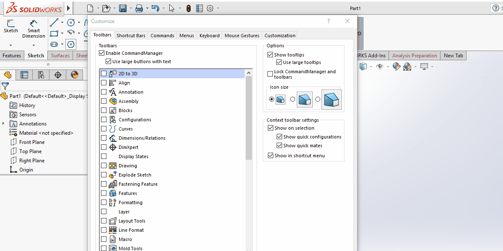Click the Select cursor tool icon
This screenshot has width=503, height=251.
click(171, 8)
